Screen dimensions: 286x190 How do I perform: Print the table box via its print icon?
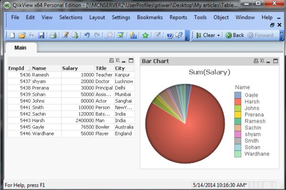(x=111, y=61)
